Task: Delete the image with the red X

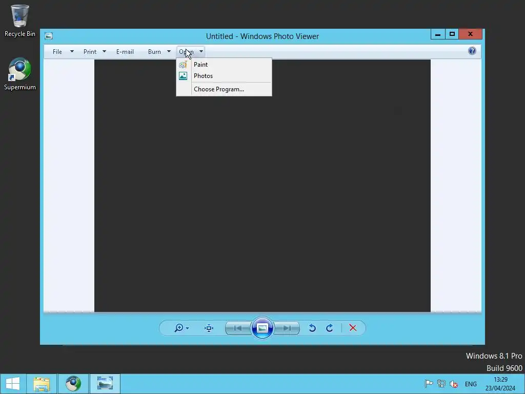Action: tap(353, 328)
